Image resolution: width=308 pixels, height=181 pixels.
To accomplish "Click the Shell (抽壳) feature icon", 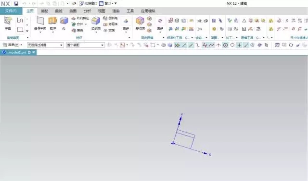I will point(74,30).
